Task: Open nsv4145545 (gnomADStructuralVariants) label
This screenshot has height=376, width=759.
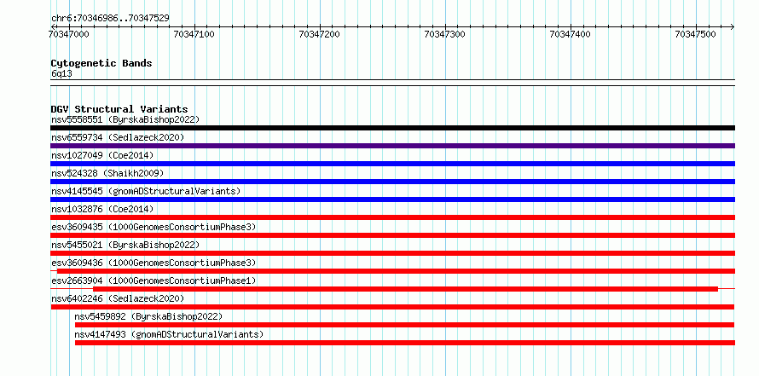Action: [x=146, y=191]
